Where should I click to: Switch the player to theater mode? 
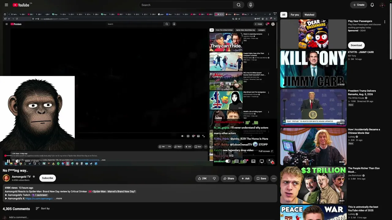253,161
